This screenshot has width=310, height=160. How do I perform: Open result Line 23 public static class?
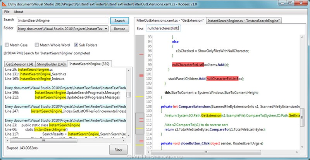[43, 125]
